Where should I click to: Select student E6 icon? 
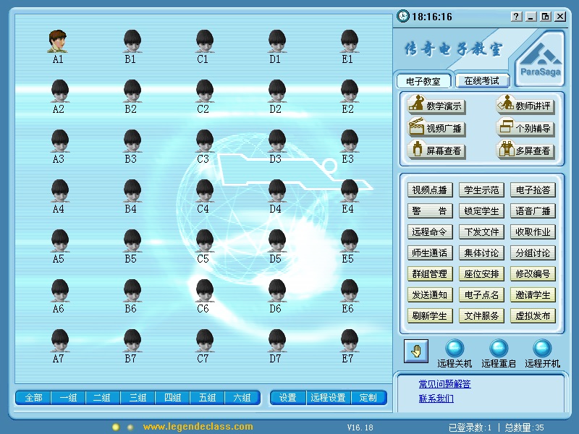click(349, 291)
